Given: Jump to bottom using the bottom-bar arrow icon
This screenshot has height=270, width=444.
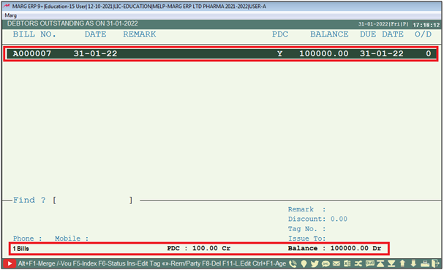Looking at the screenshot, I should click(391, 263).
